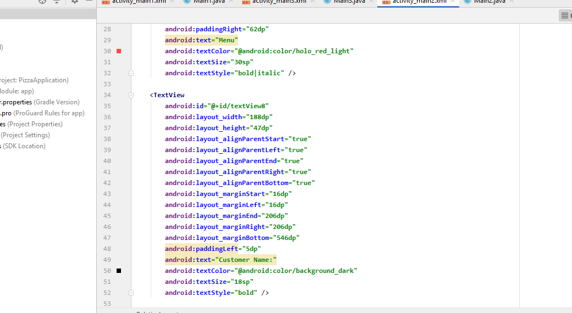The height and width of the screenshot is (313, 572).
Task: Click the layout_marginBottom="546dp" line
Action: pos(232,238)
